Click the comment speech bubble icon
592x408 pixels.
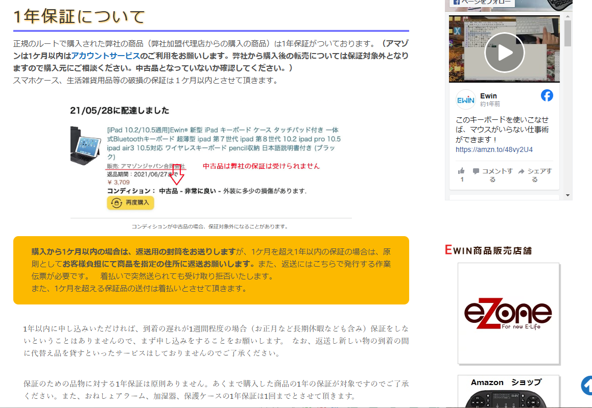[x=476, y=171]
